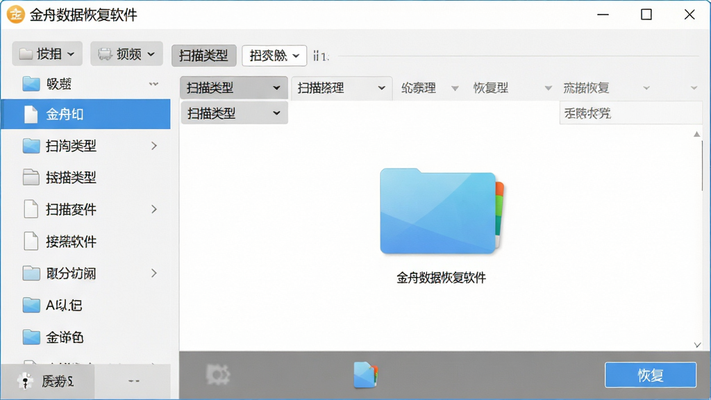The image size is (711, 400).
Task: Open the last full sidebar folder starting with 金
Action: tap(85, 337)
